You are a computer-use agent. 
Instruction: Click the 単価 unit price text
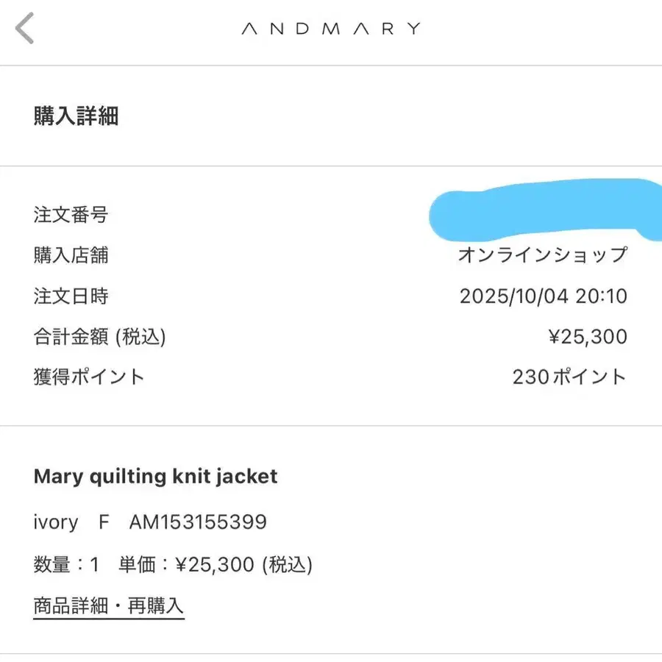216,565
